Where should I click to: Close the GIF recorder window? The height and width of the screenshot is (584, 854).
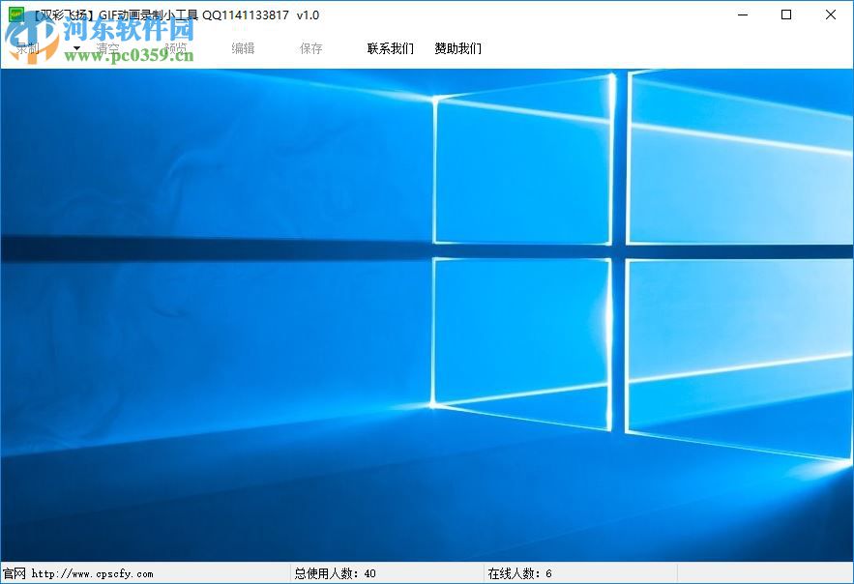coord(830,15)
